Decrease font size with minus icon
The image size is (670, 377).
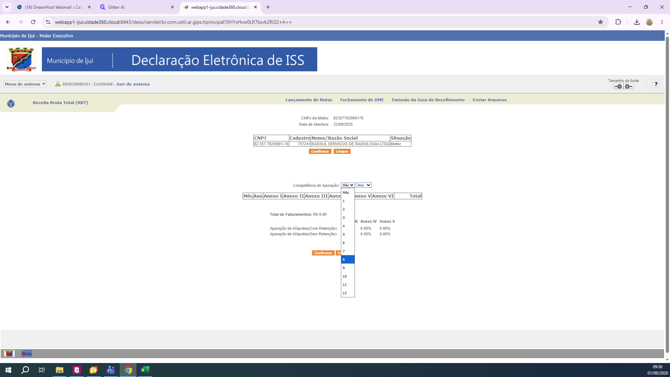click(618, 86)
